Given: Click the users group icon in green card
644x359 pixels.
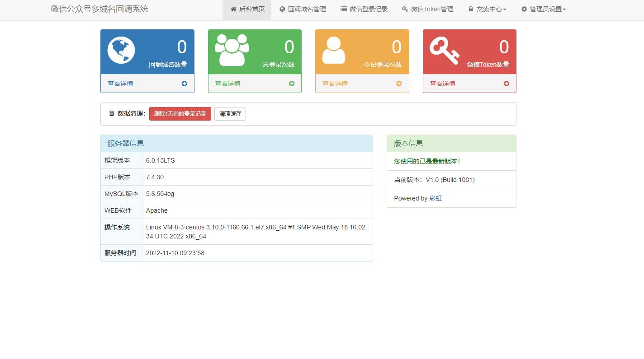Looking at the screenshot, I should coord(232,50).
